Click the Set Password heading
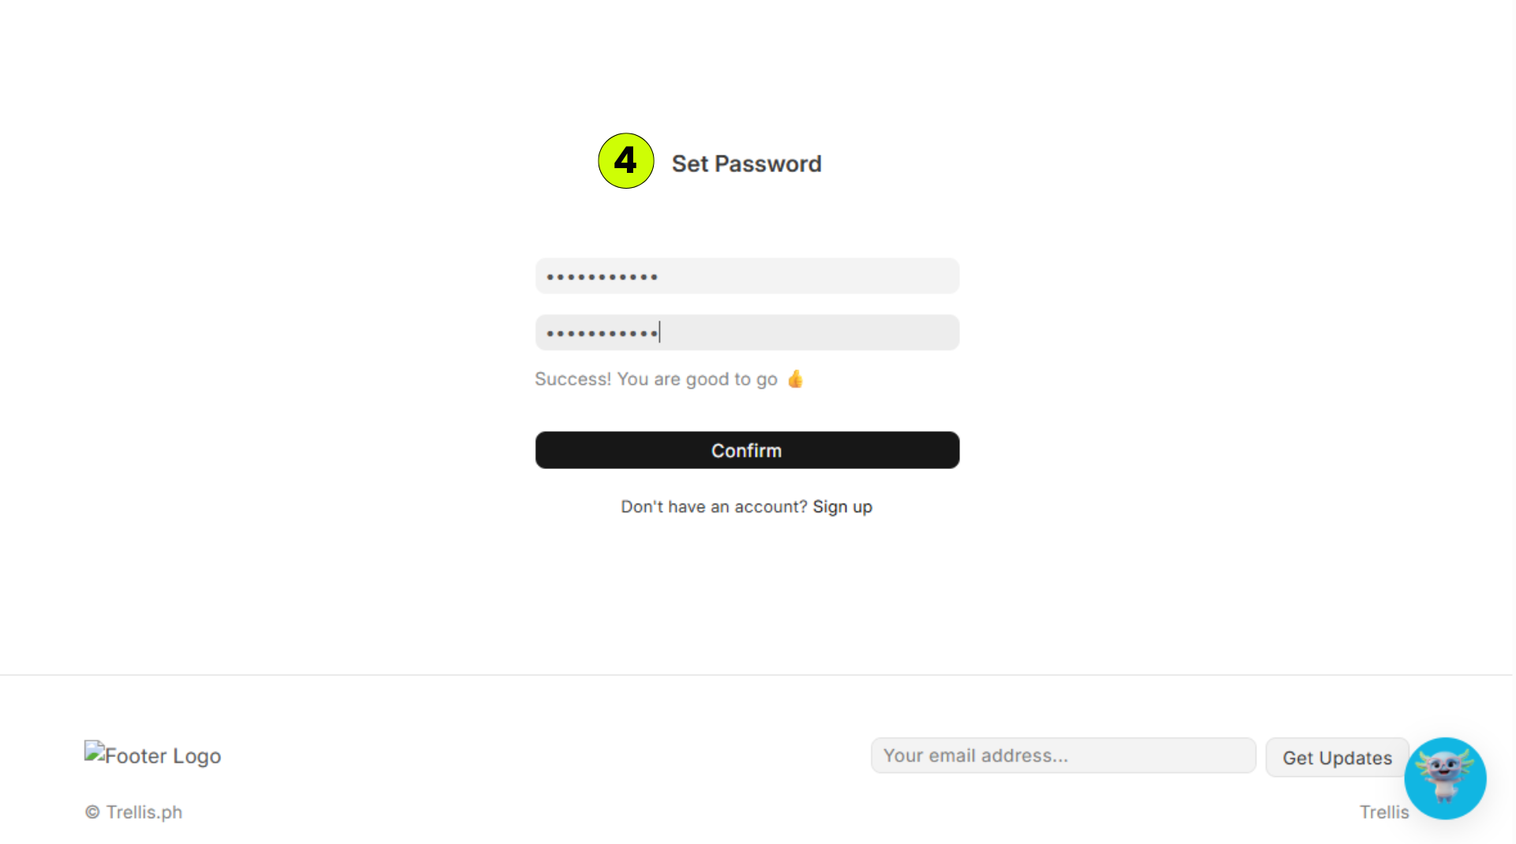 point(746,163)
